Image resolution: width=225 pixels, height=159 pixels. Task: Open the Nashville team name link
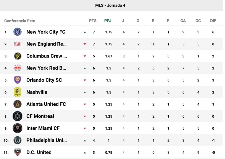click(x=37, y=92)
